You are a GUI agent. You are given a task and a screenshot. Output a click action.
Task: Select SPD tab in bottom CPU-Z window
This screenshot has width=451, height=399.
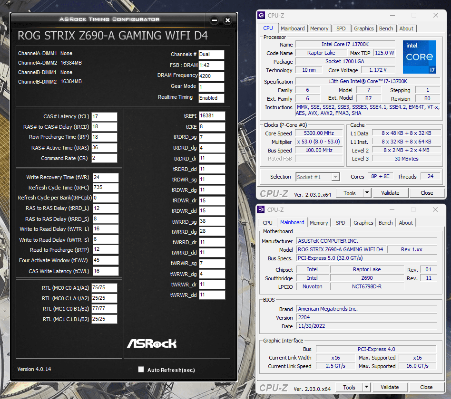pos(340,223)
